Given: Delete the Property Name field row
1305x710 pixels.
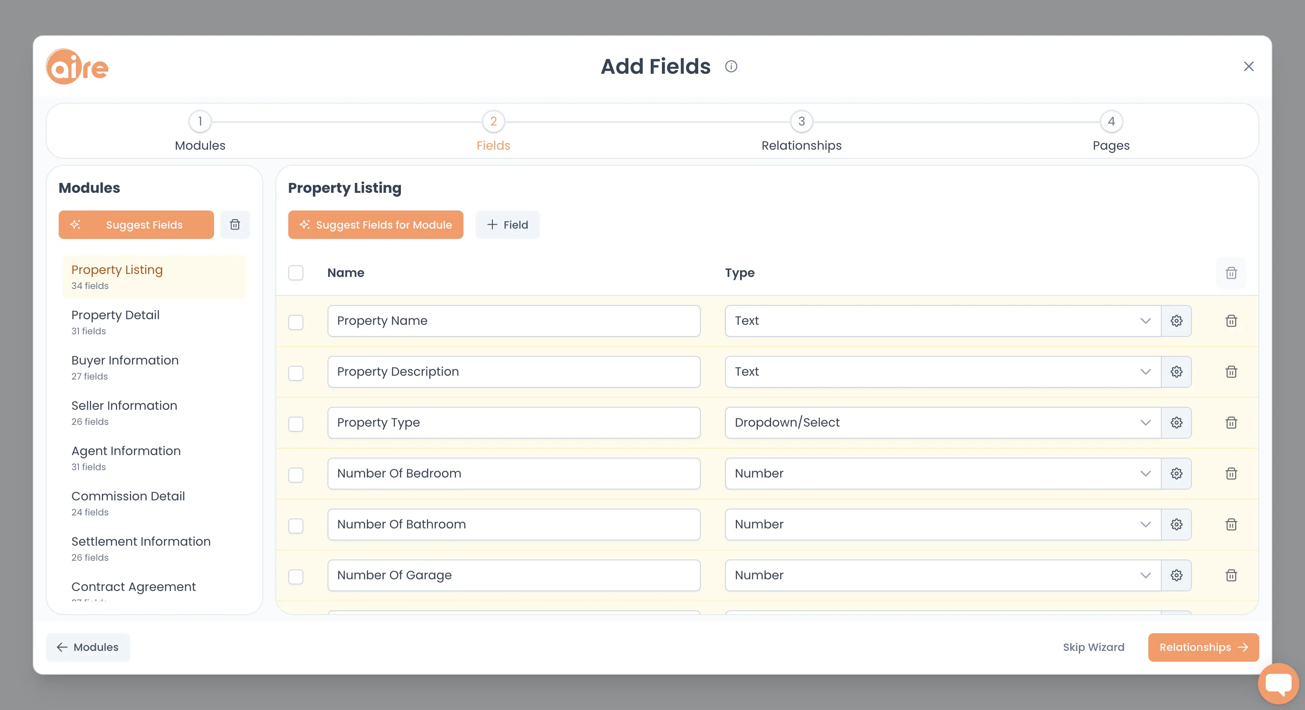Looking at the screenshot, I should [1231, 320].
